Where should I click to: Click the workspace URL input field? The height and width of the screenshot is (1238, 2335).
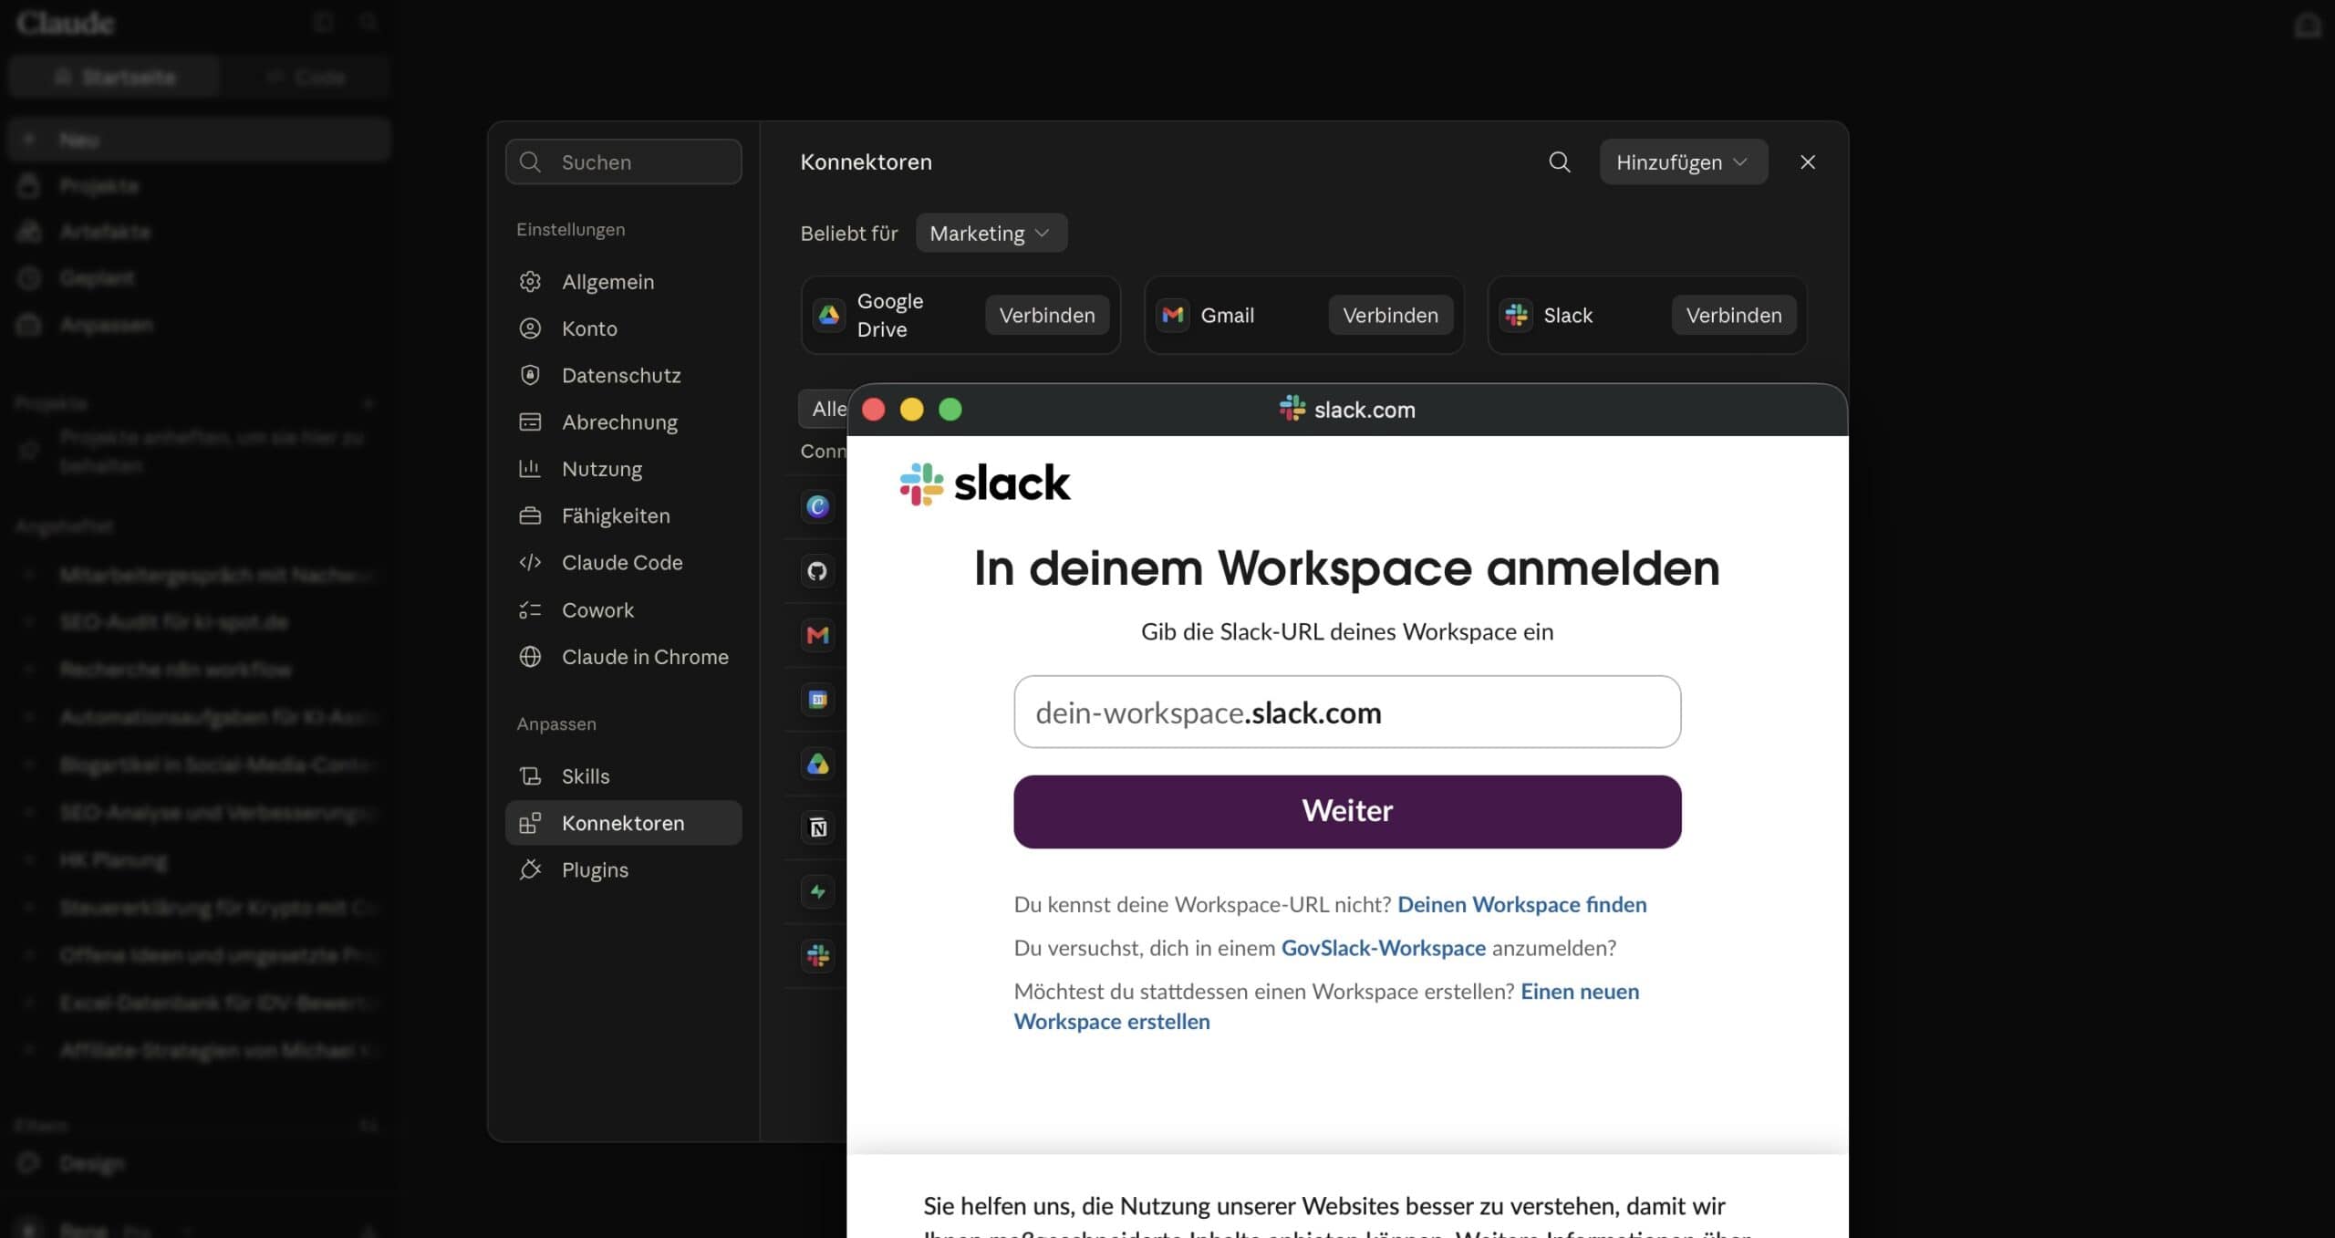pyautogui.click(x=1347, y=713)
